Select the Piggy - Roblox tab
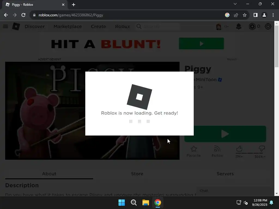 coord(35,5)
